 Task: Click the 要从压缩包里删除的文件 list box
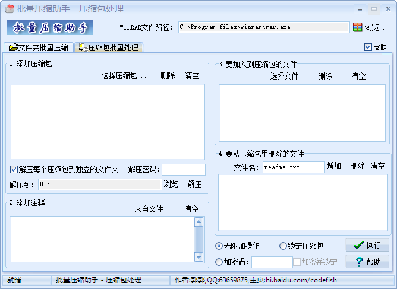click(303, 202)
